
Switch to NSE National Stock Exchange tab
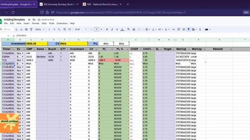click(102, 4)
